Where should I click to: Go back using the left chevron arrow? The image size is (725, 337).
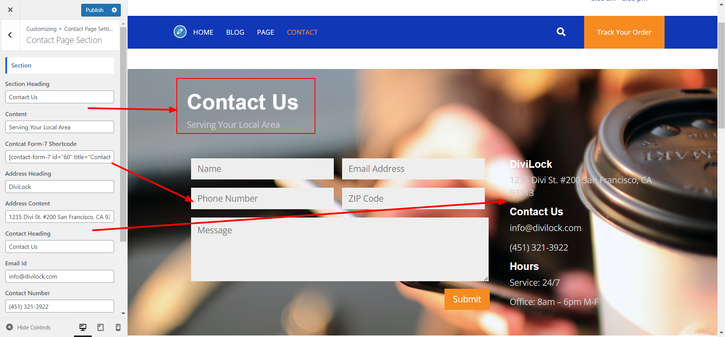[10, 35]
